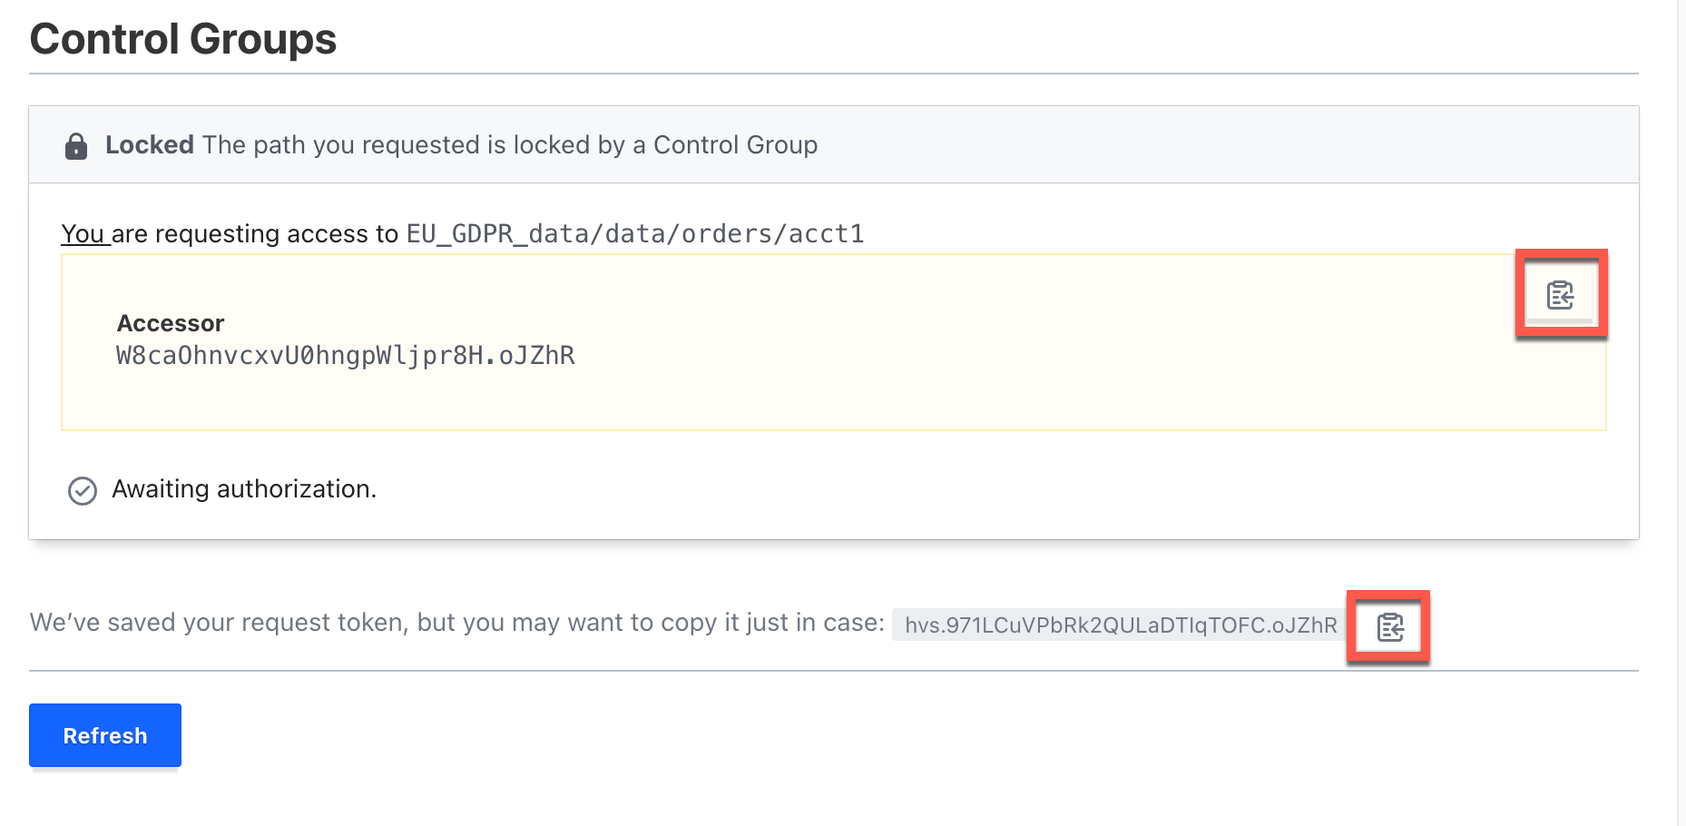Click the circled checkmark next to Awaiting authorization
The height and width of the screenshot is (826, 1686).
point(82,490)
